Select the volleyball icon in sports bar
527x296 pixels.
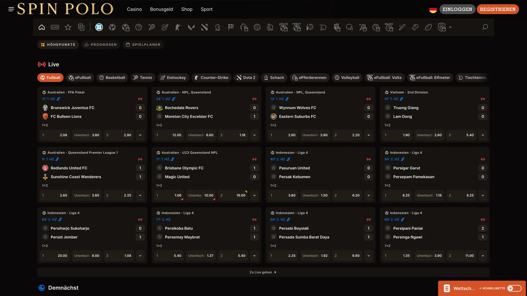(257, 27)
